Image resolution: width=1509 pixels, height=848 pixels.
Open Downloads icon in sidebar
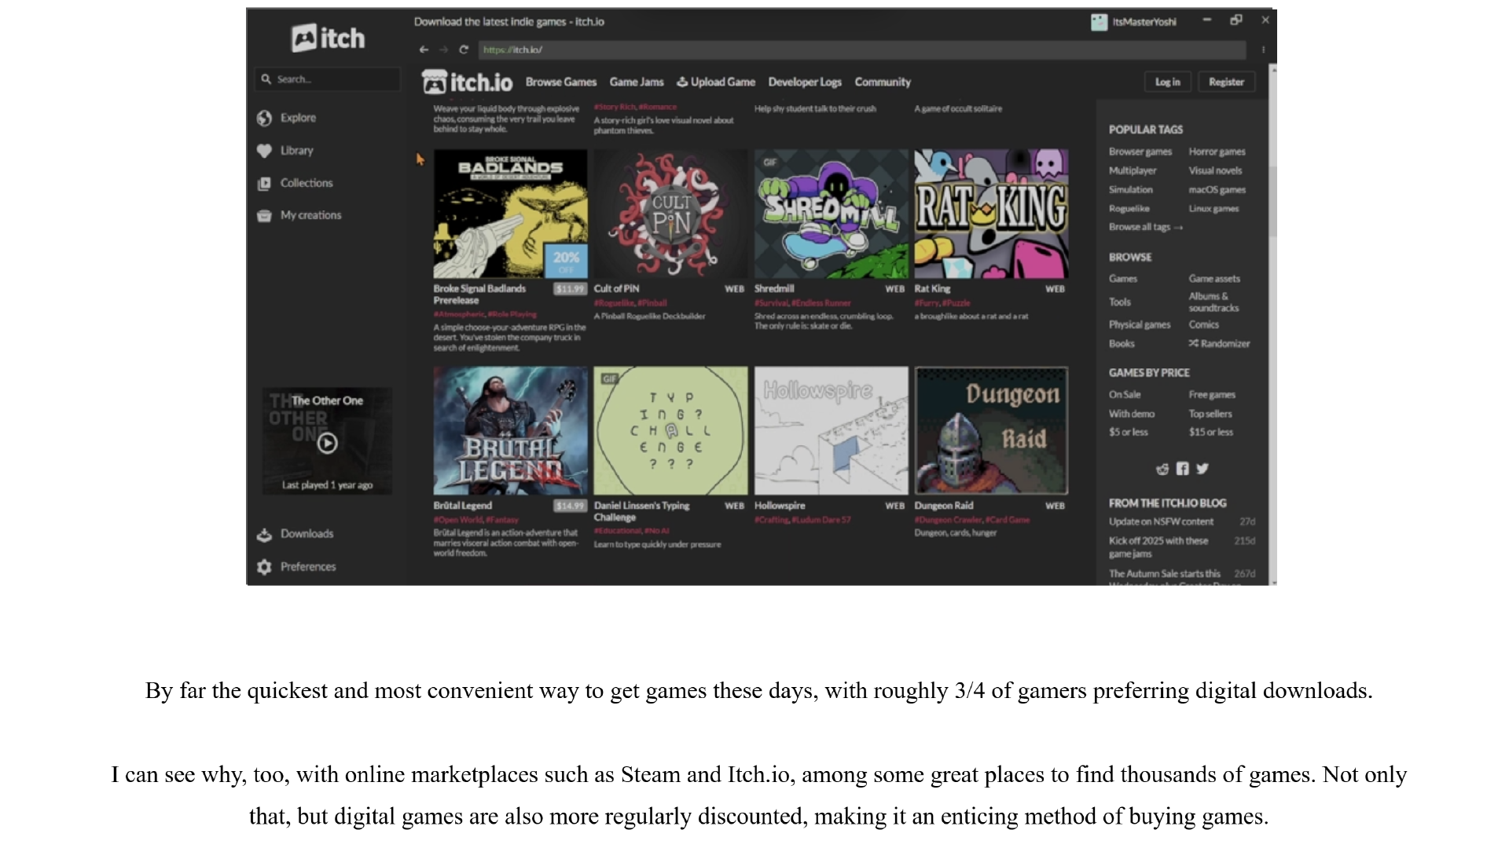tap(264, 535)
